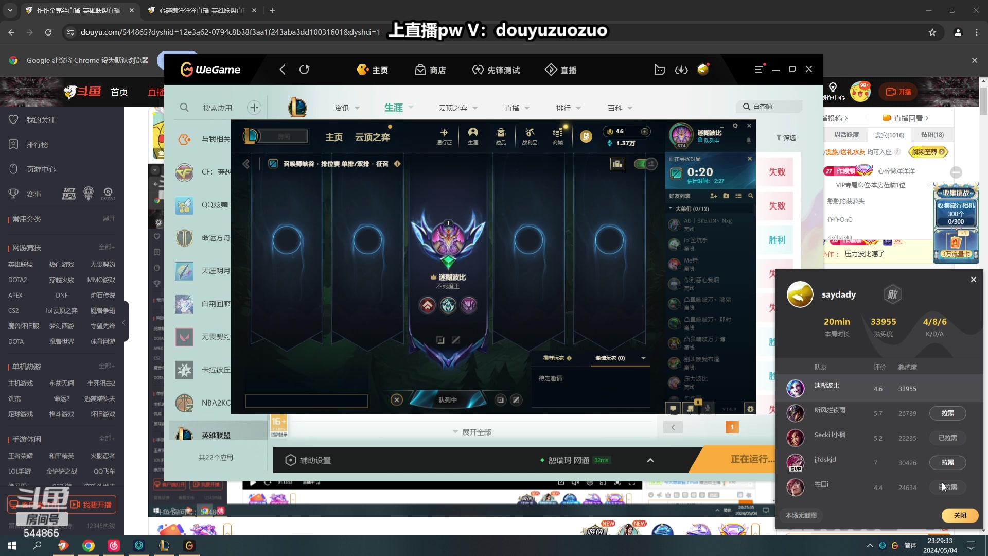Click 拉黑 button for jjfdskjd

(947, 463)
